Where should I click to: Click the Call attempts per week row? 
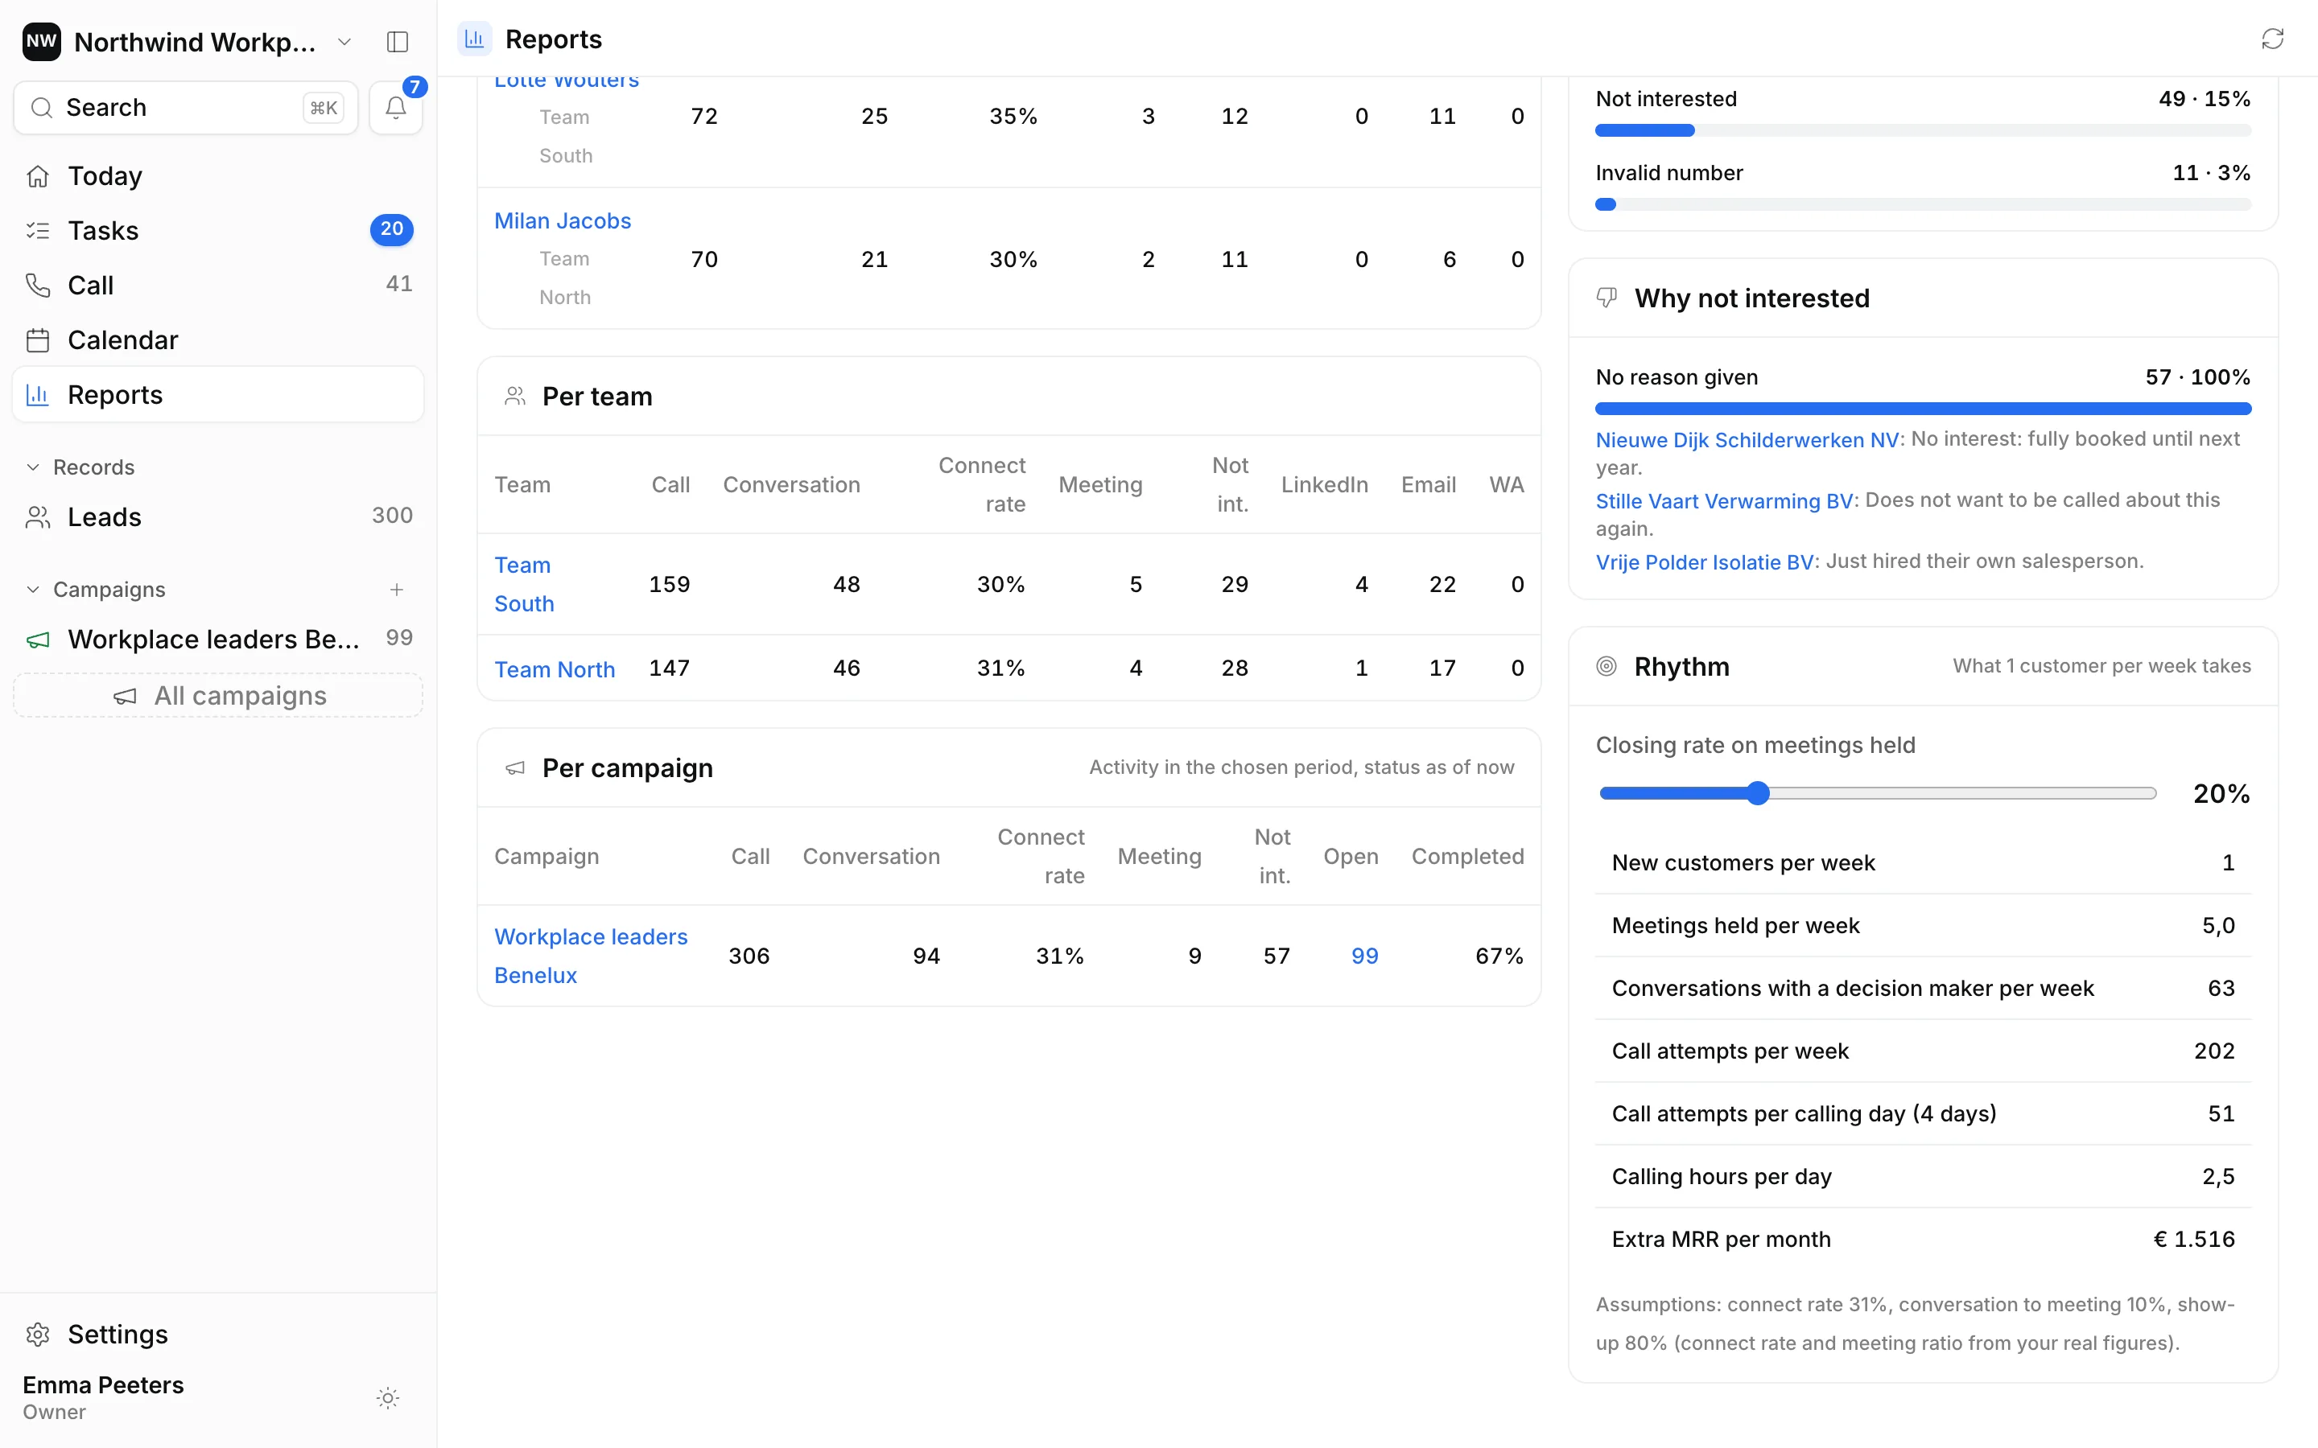[x=1924, y=1051]
